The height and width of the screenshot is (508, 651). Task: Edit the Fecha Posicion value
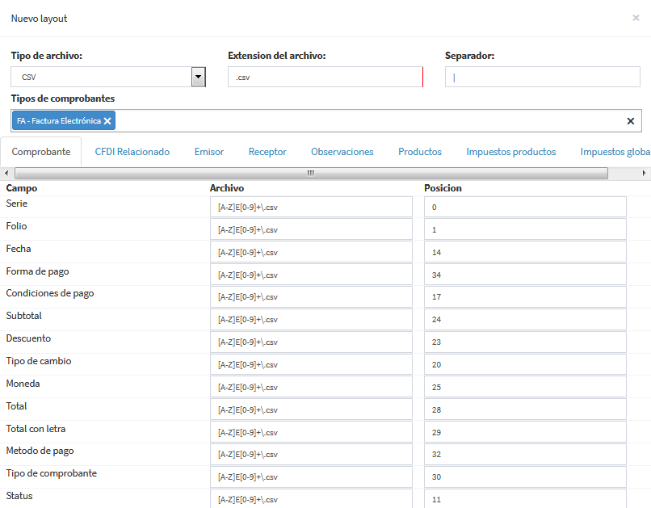pyautogui.click(x=525, y=253)
